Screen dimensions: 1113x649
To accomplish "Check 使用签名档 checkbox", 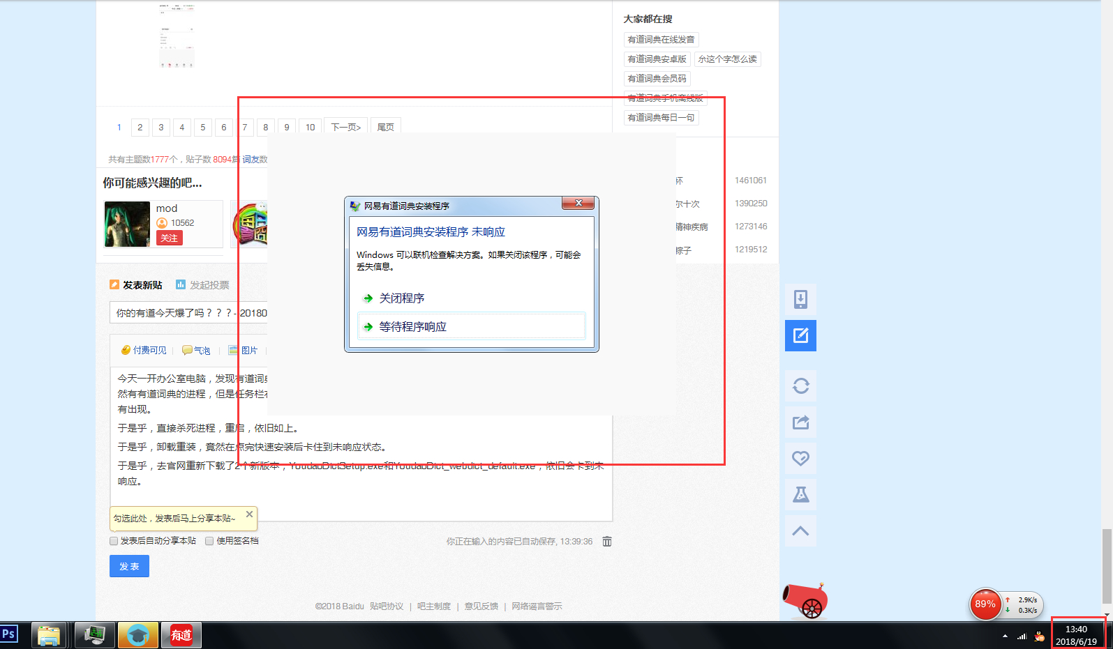I will tap(209, 541).
